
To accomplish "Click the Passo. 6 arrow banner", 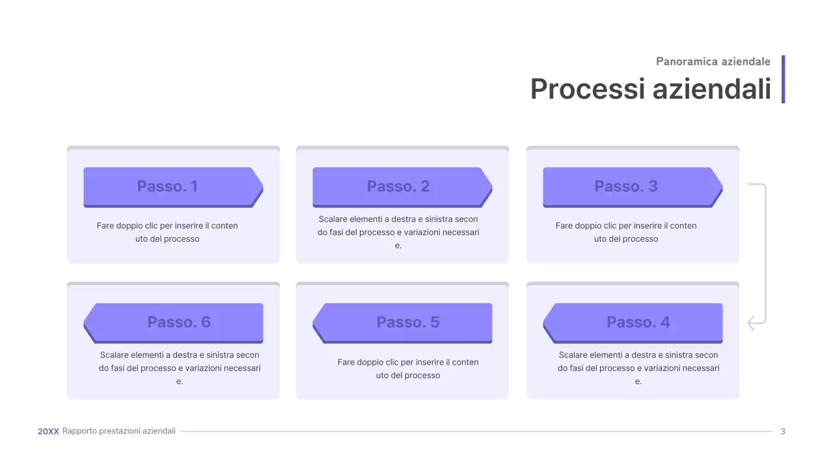I will coord(173,322).
